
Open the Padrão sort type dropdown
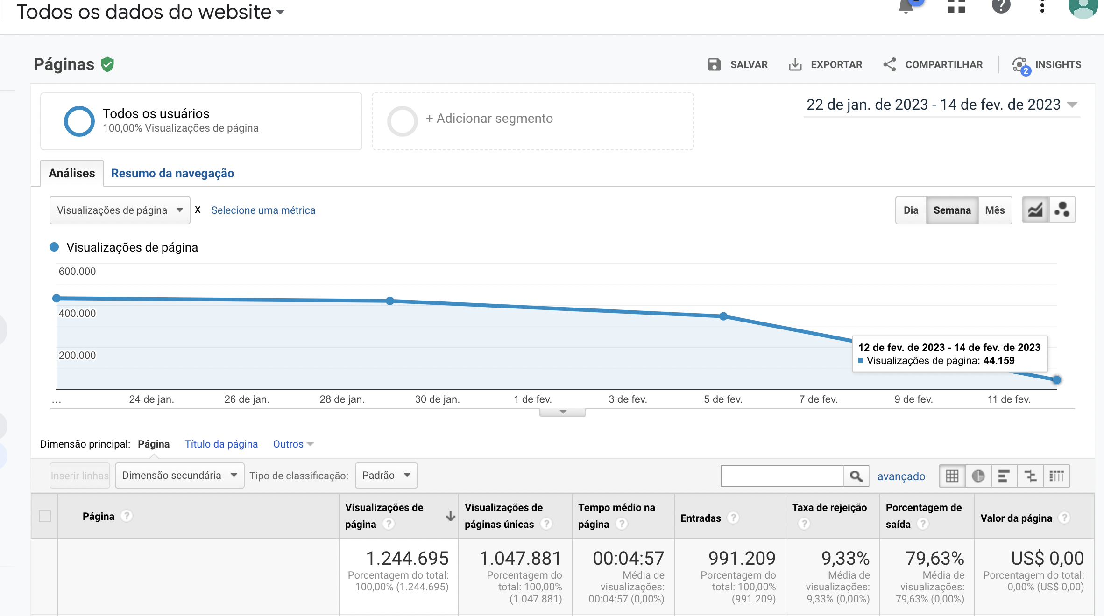[386, 476]
